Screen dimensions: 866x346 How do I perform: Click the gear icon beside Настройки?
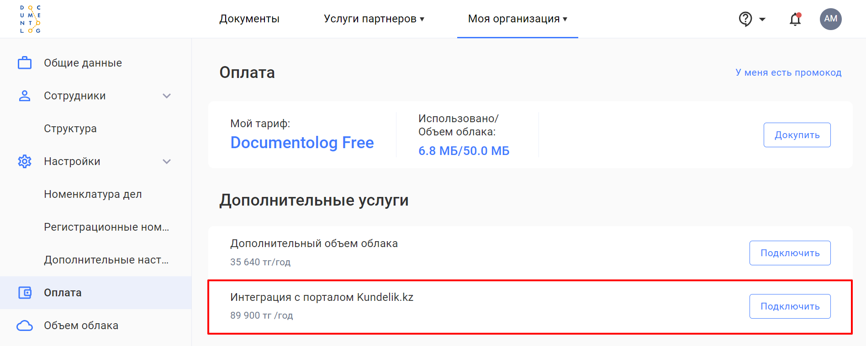(x=25, y=161)
